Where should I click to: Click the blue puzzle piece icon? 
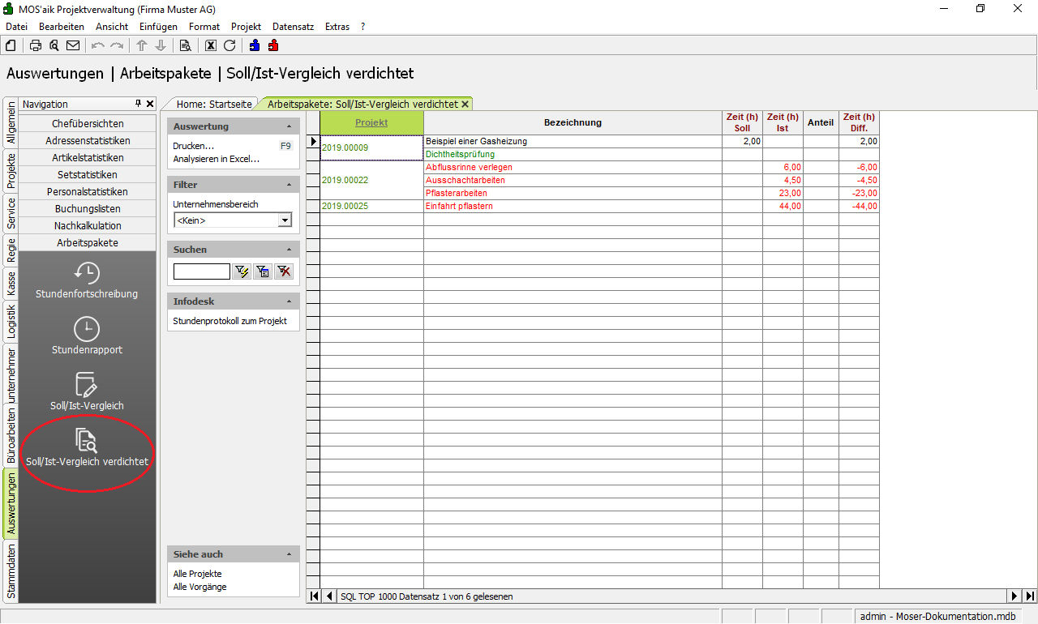click(x=255, y=45)
